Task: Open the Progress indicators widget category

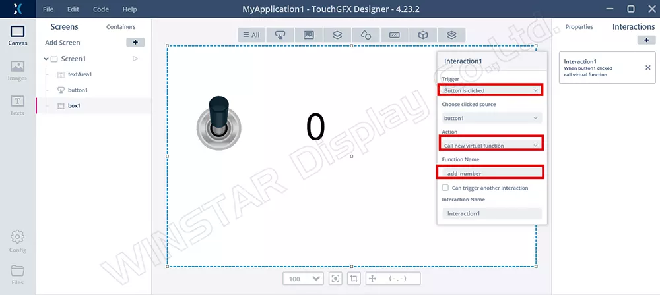Action: click(x=394, y=35)
